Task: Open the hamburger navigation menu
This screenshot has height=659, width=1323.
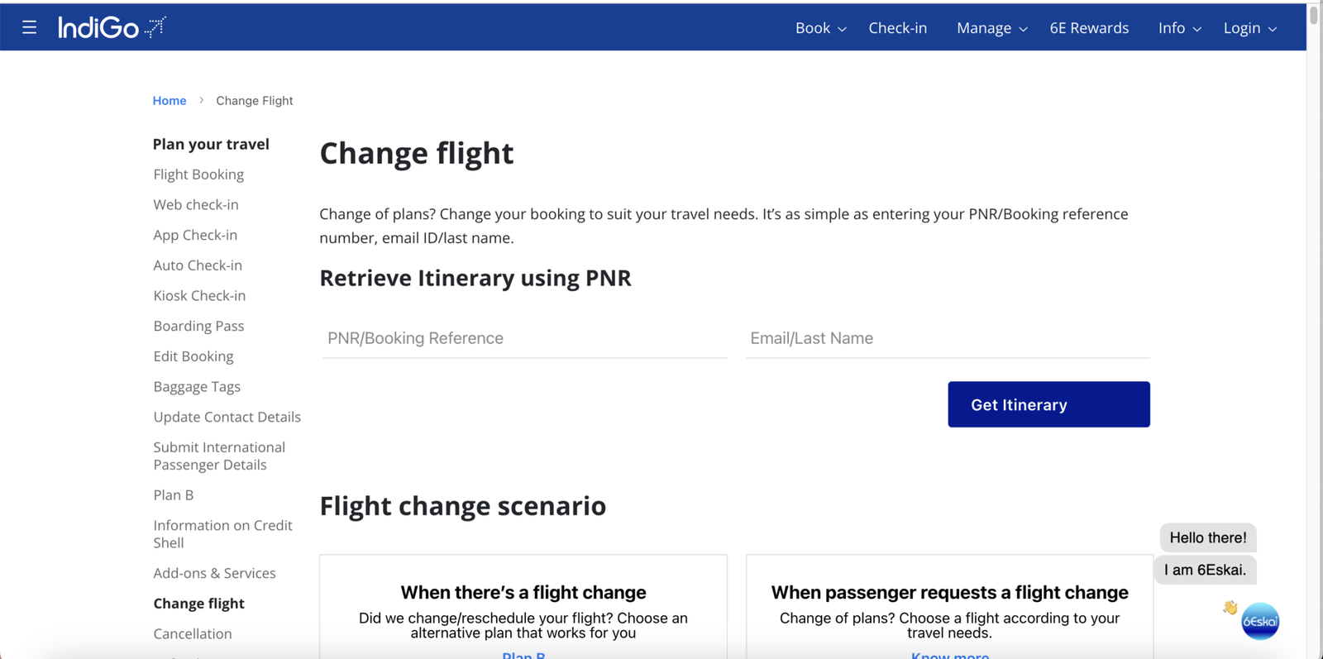Action: (x=29, y=26)
